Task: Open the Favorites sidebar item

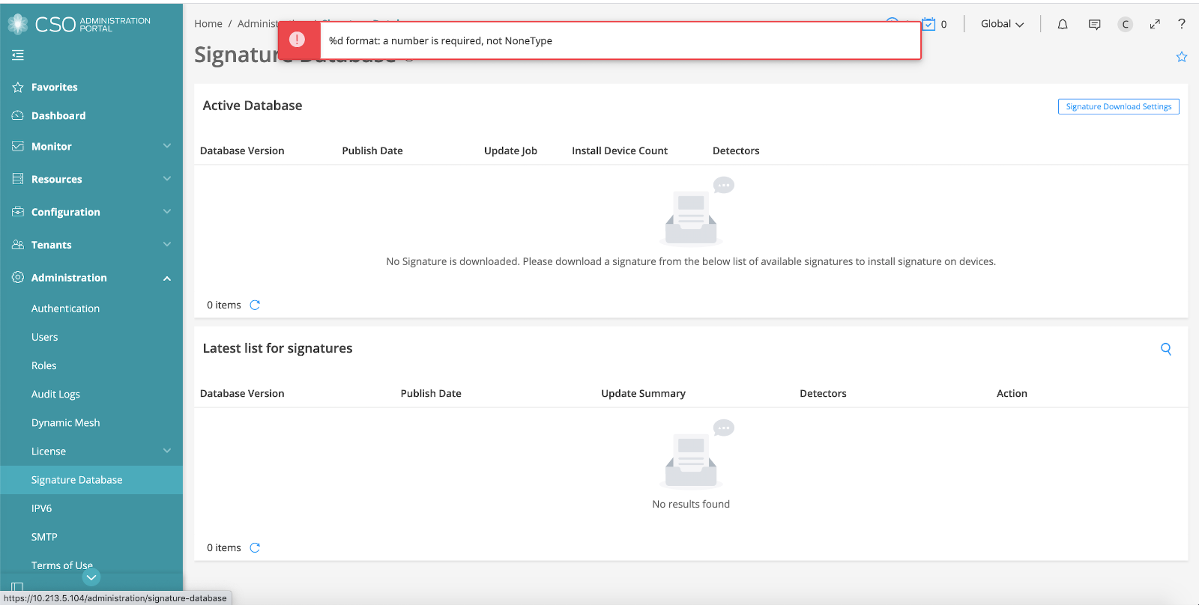Action: coord(54,87)
